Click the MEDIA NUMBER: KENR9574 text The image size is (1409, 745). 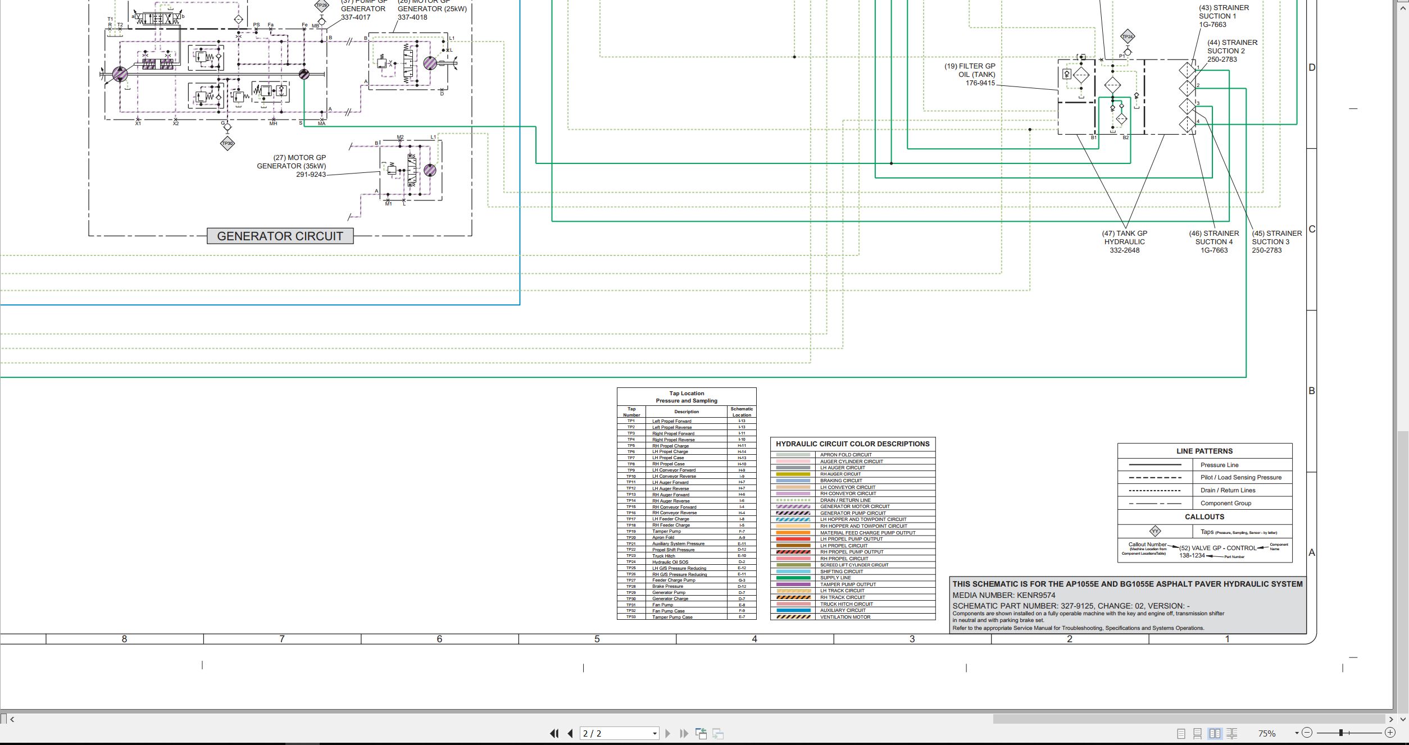[x=1004, y=595]
